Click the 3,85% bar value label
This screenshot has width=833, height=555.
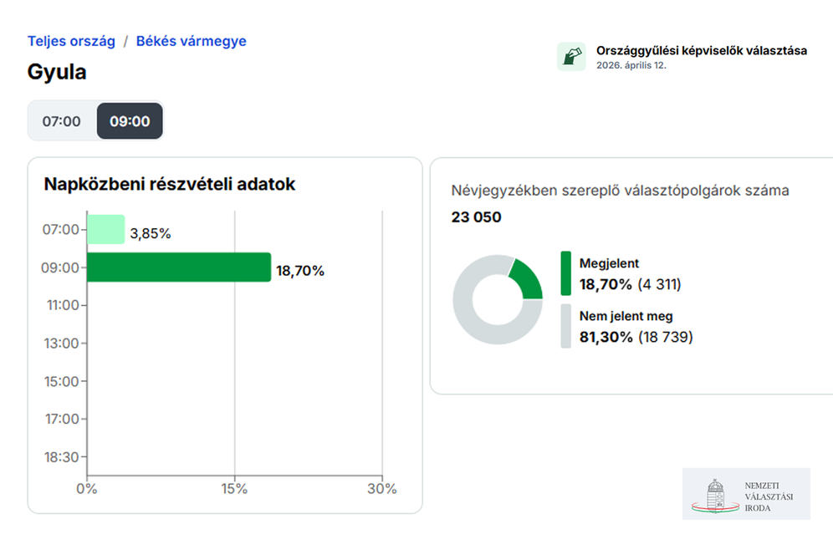coord(151,233)
